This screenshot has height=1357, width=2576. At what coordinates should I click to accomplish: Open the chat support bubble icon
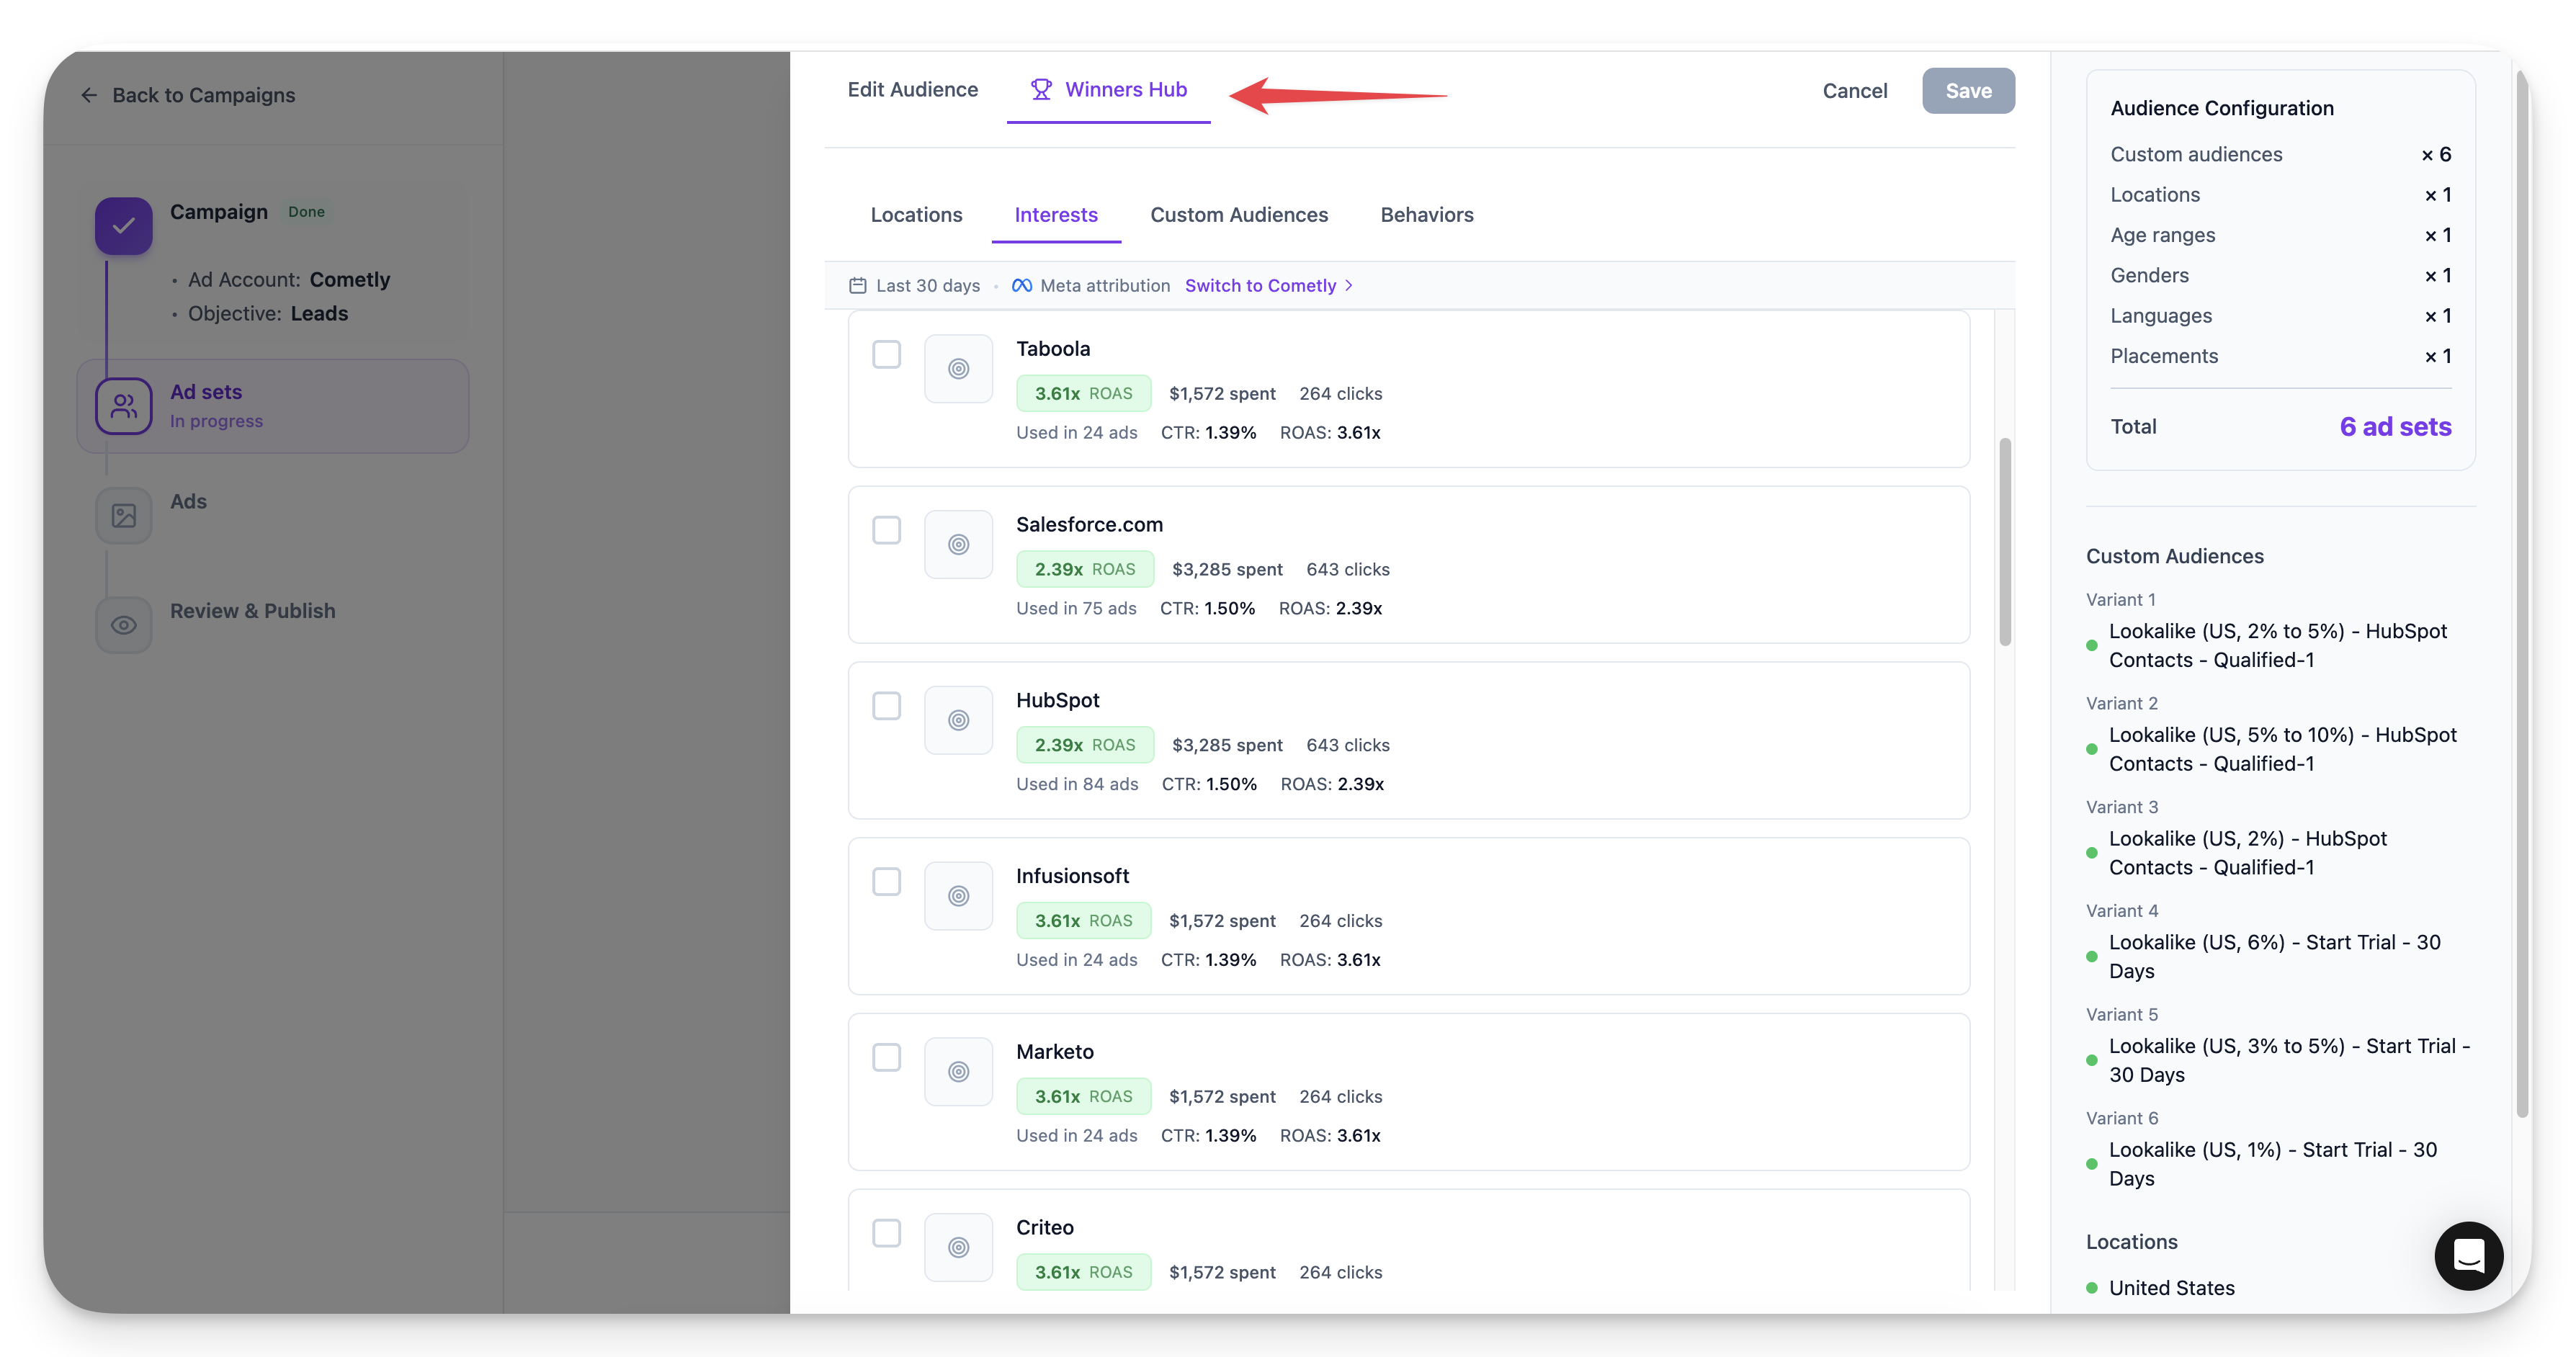(2468, 1255)
